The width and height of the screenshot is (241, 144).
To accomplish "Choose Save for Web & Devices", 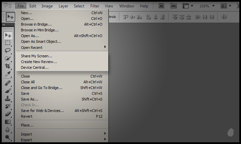I will click(42, 111).
